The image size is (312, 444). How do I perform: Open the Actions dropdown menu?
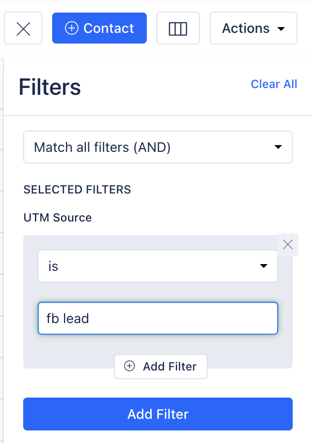[253, 29]
